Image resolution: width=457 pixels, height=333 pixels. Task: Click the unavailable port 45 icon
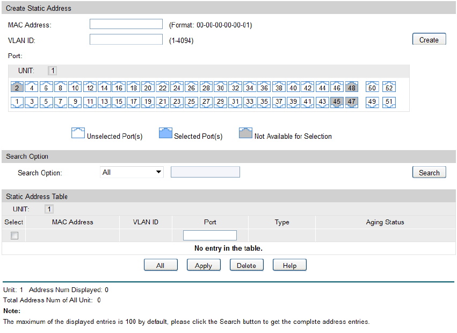(337, 102)
